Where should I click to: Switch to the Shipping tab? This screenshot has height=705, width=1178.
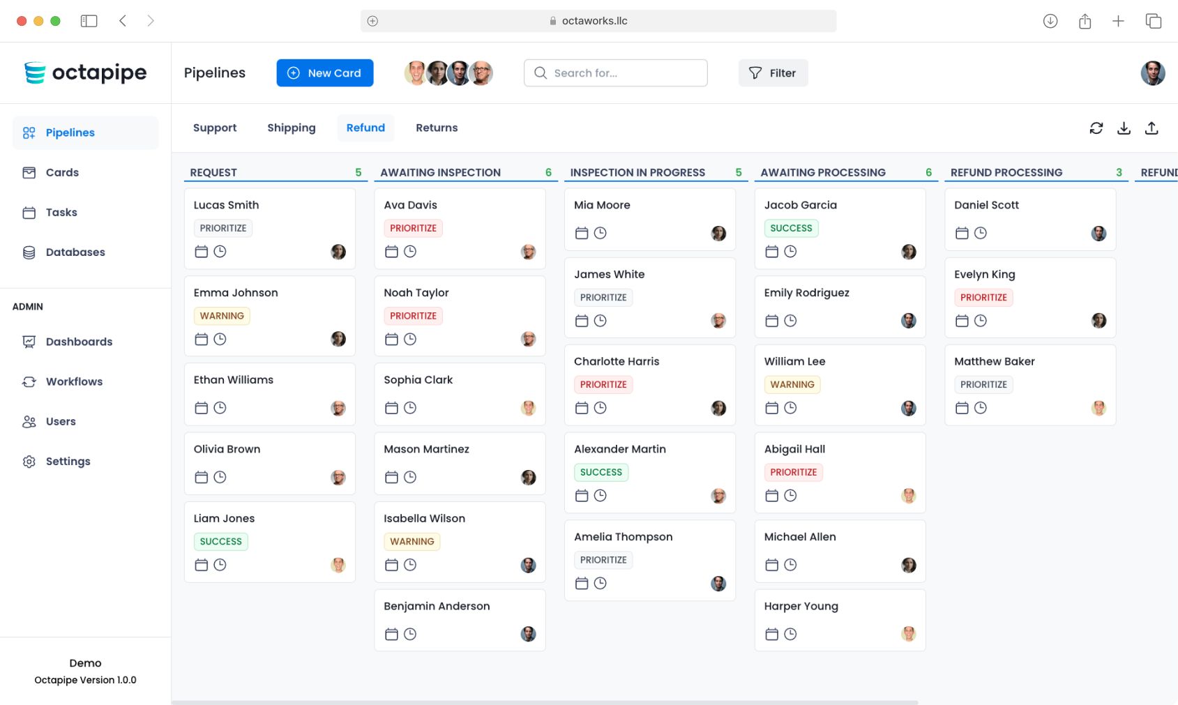pyautogui.click(x=291, y=128)
